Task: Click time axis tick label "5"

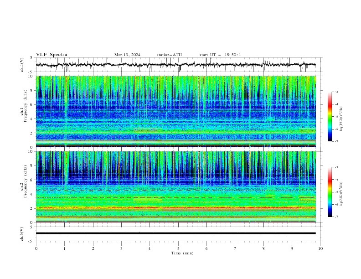Action: tap(178, 248)
